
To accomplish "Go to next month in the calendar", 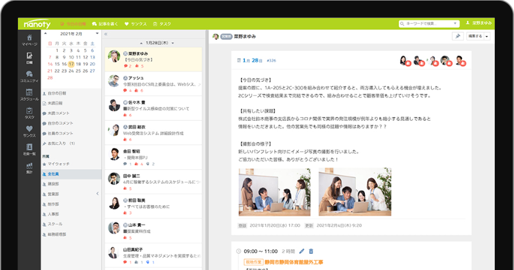I will [x=97, y=33].
